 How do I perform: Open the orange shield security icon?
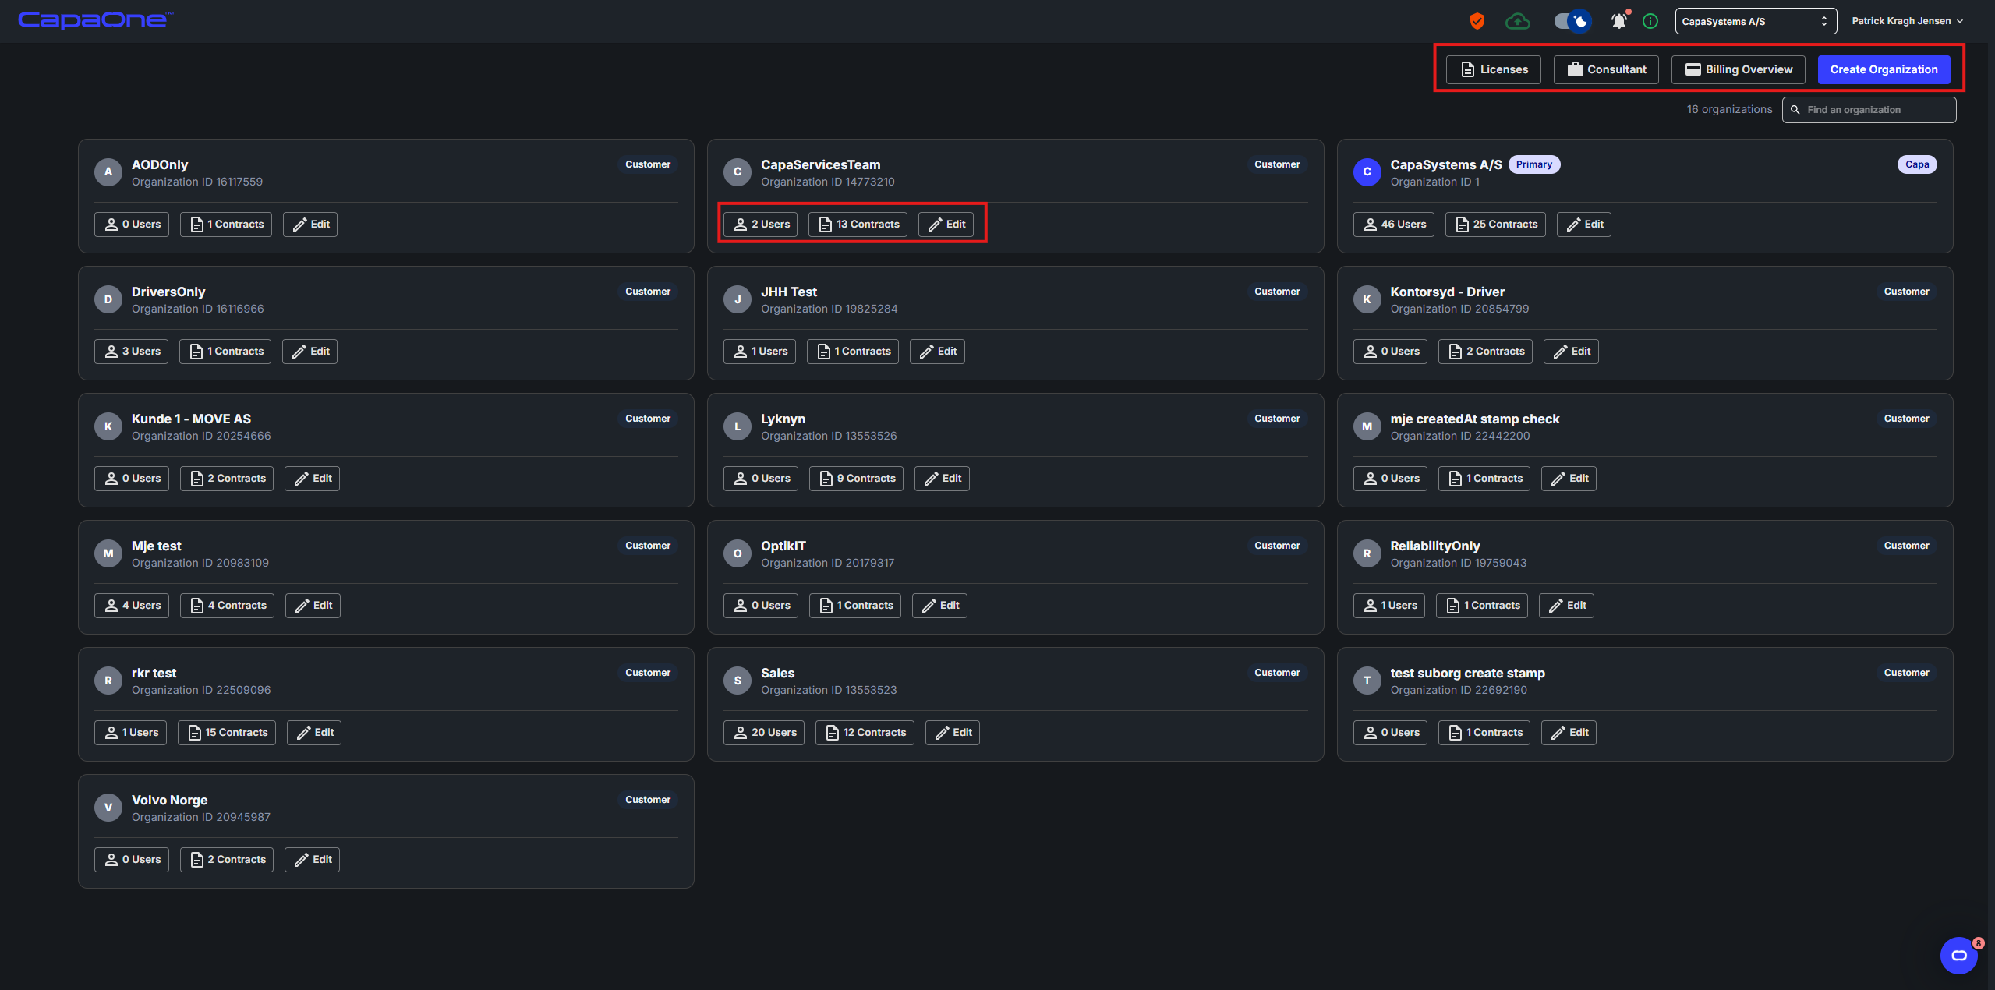point(1477,21)
